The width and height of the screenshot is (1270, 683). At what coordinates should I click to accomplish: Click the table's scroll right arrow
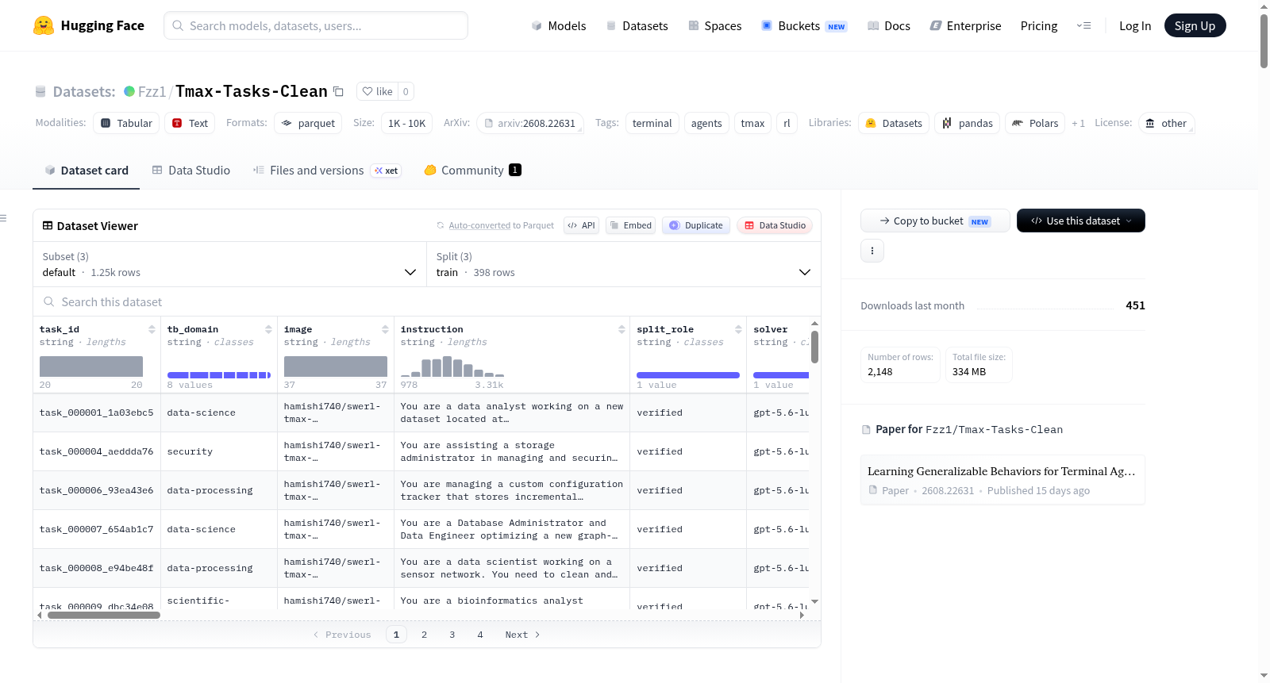[x=802, y=615]
